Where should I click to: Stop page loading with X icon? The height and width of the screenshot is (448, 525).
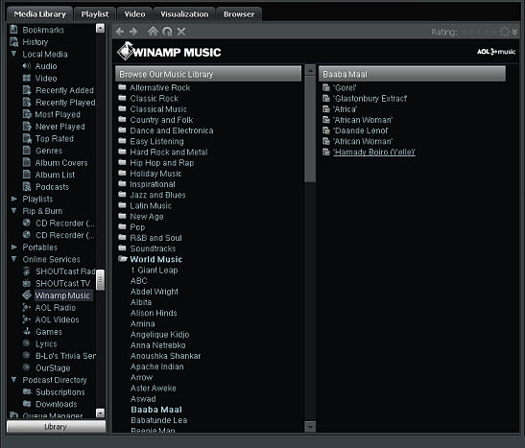point(181,32)
